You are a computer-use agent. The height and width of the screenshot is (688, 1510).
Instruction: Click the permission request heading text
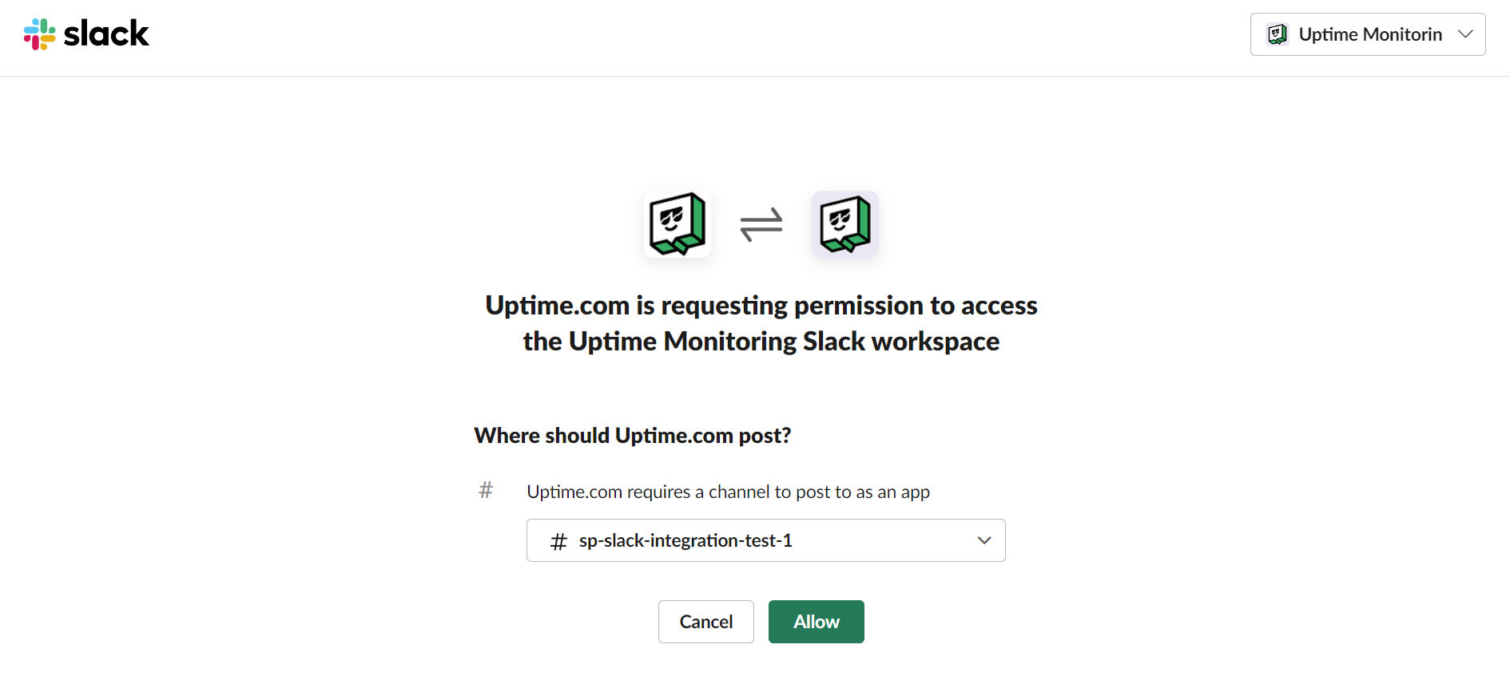(x=761, y=323)
